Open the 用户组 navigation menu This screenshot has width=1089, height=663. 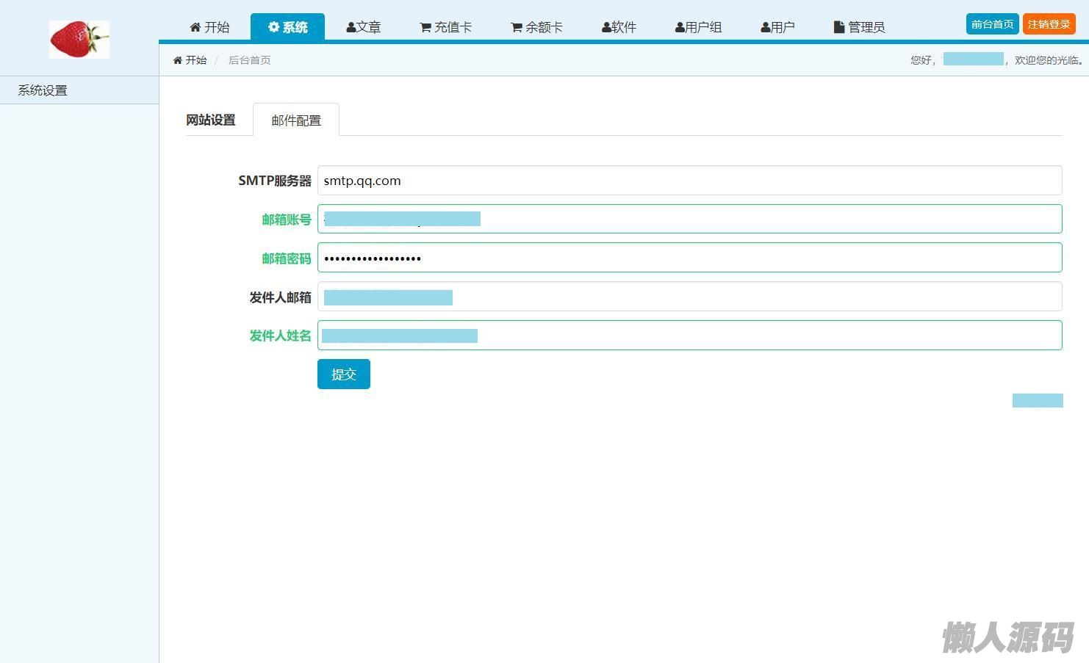pyautogui.click(x=698, y=27)
